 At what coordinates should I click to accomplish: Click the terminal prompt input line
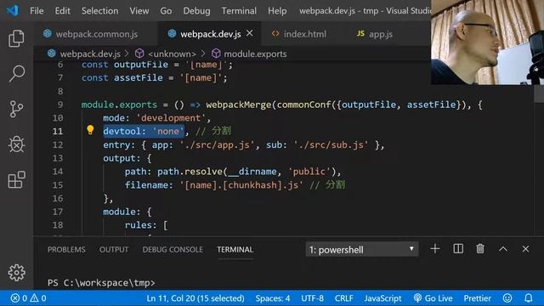101,283
